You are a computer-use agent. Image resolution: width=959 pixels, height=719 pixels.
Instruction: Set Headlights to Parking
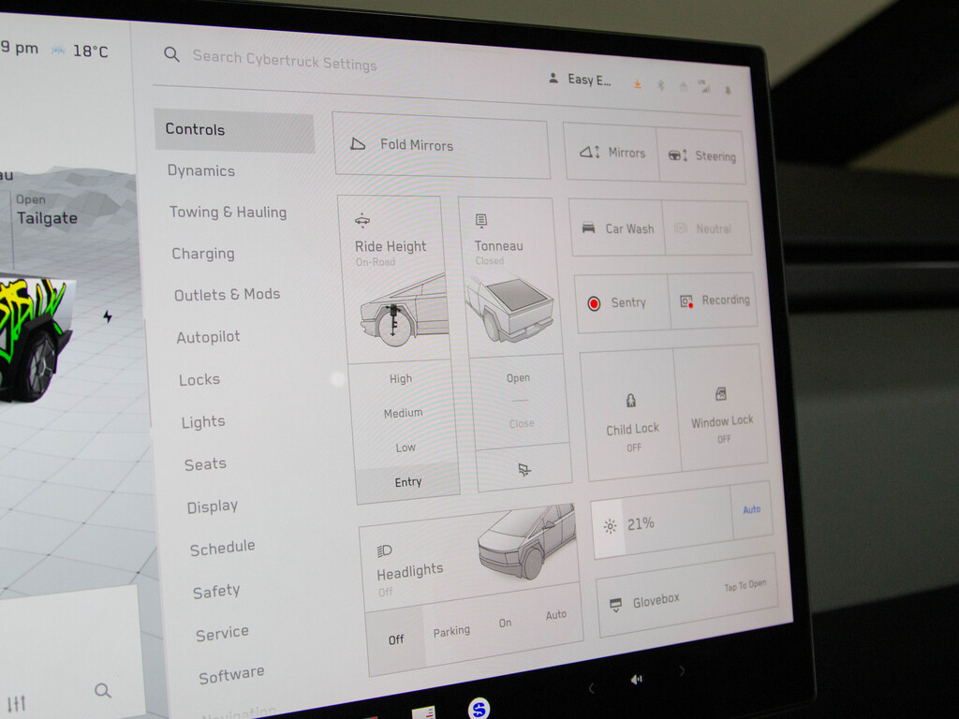(451, 632)
